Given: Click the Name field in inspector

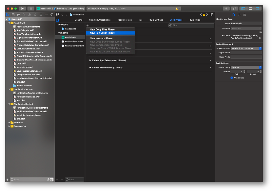Looking at the screenshot, I should tap(246, 24).
